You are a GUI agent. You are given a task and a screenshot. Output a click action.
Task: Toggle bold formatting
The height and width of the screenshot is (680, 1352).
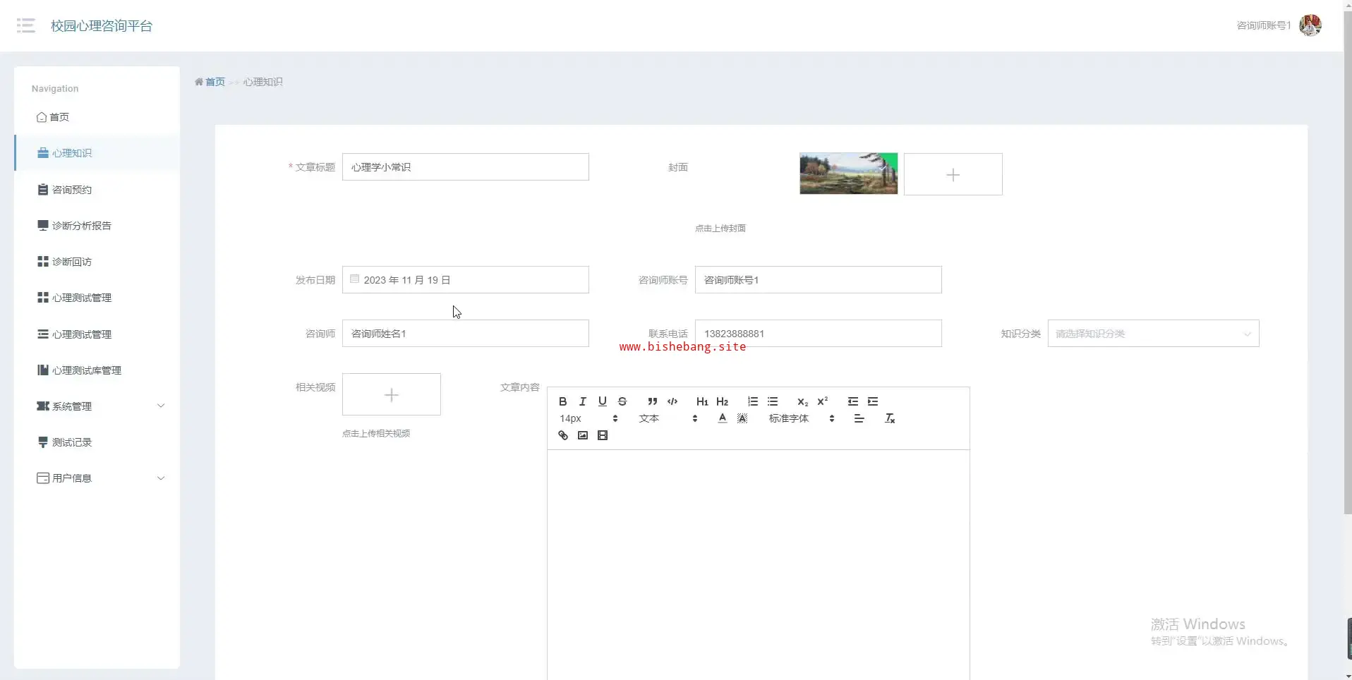(x=563, y=401)
